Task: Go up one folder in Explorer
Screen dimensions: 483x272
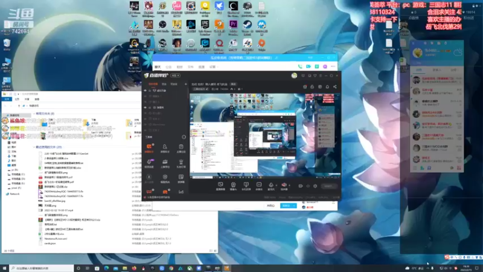Action: (19, 106)
